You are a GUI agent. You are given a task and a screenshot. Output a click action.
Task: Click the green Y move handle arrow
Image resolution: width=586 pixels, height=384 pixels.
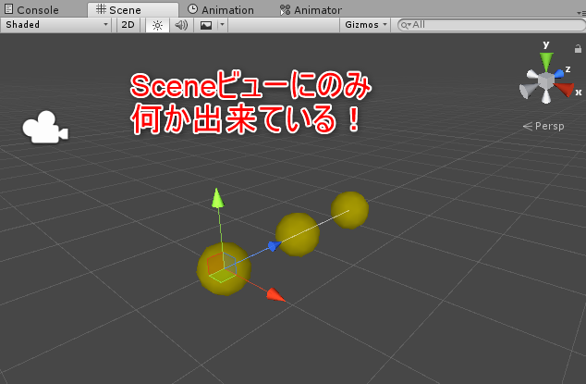pos(217,198)
